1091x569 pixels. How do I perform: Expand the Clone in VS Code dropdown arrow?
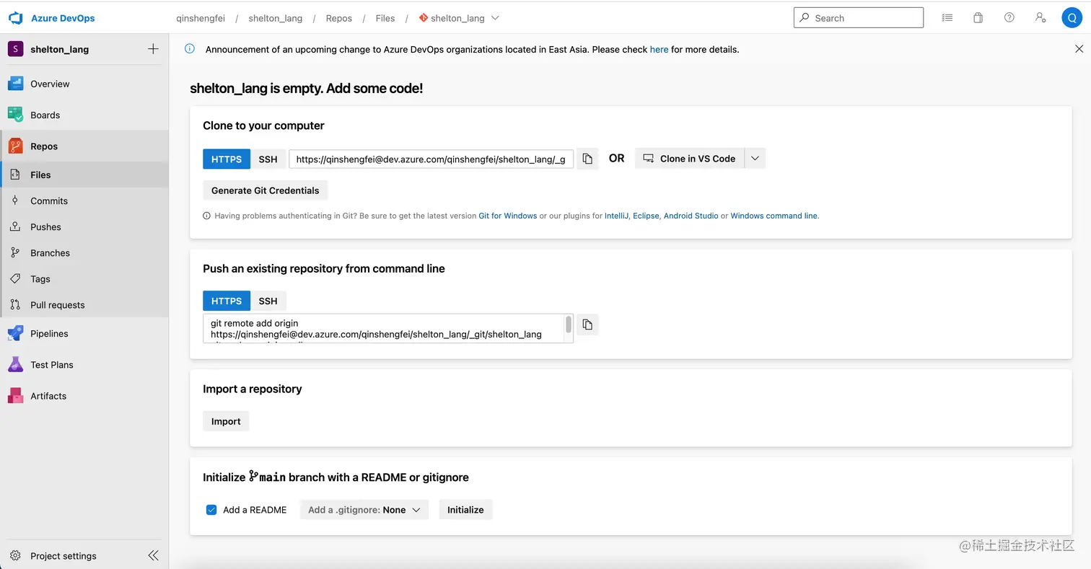755,159
